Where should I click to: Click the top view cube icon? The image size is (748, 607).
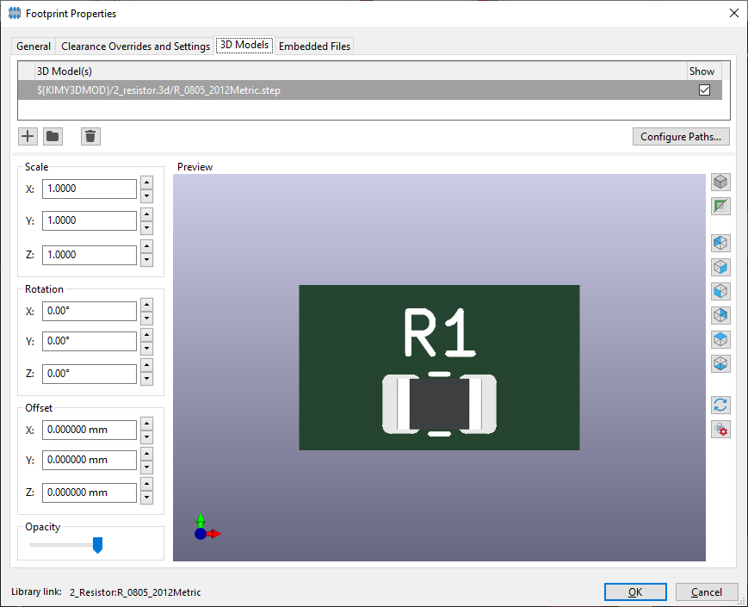coord(721,339)
